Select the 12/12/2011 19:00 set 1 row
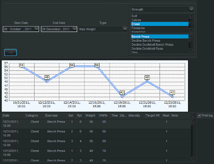214x164 pixels. [x=96, y=153]
